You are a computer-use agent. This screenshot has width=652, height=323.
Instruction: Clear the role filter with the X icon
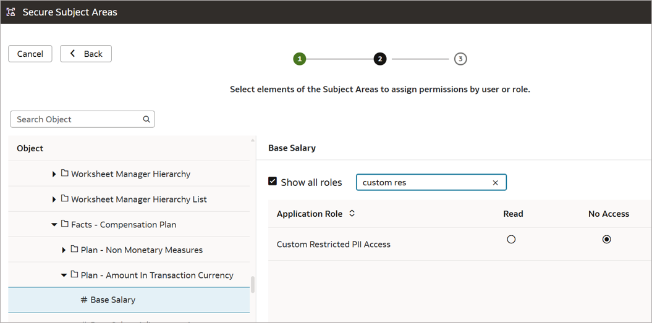pyautogui.click(x=495, y=183)
